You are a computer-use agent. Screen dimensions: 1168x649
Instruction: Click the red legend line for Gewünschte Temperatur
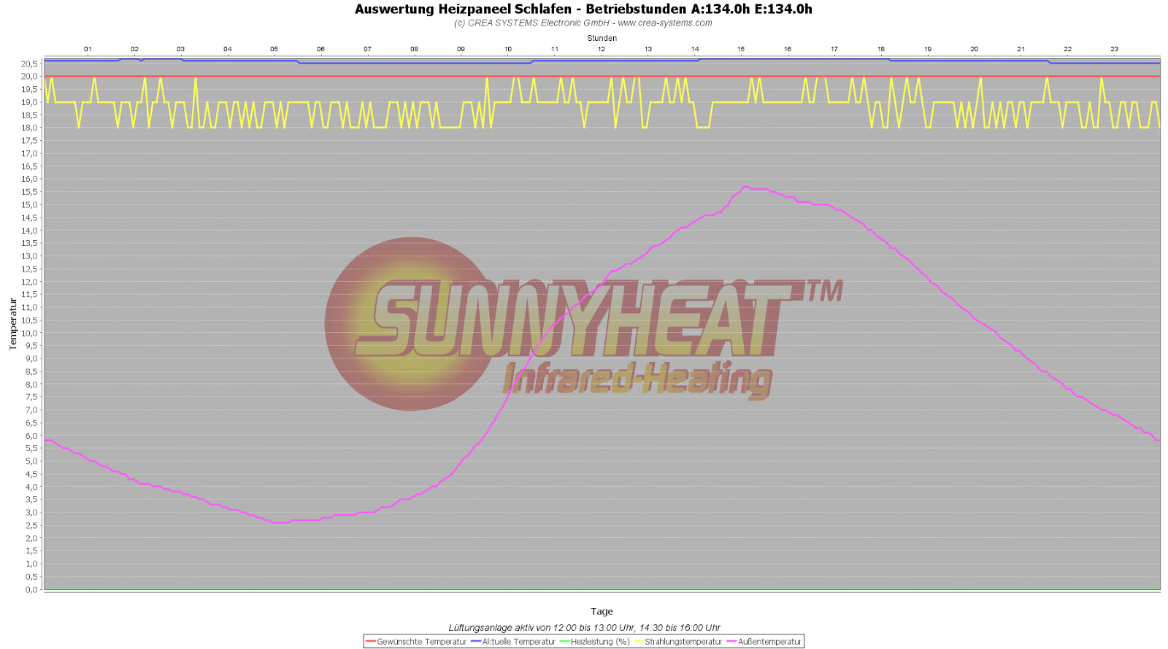[371, 642]
